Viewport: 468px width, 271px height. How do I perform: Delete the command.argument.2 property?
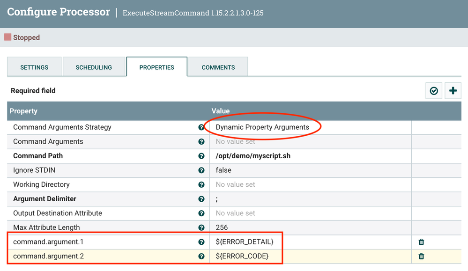pos(421,256)
